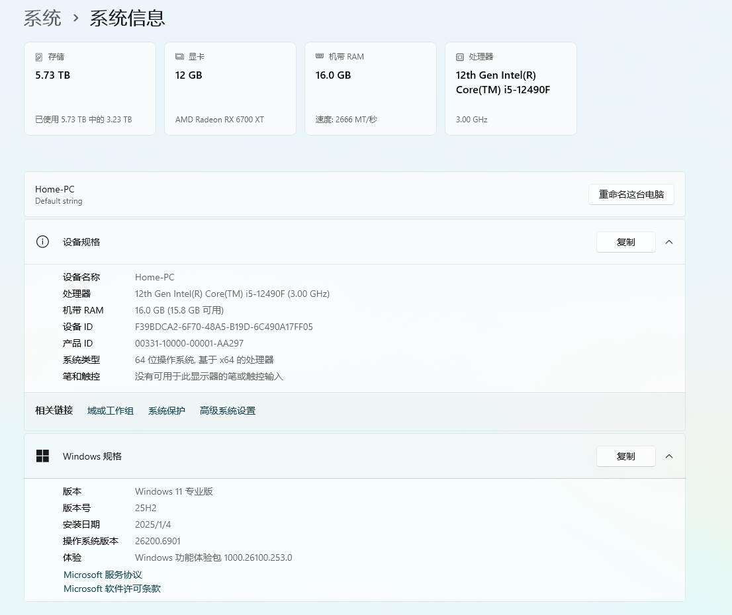Copy Windows specifications with 复制 button

tap(625, 456)
